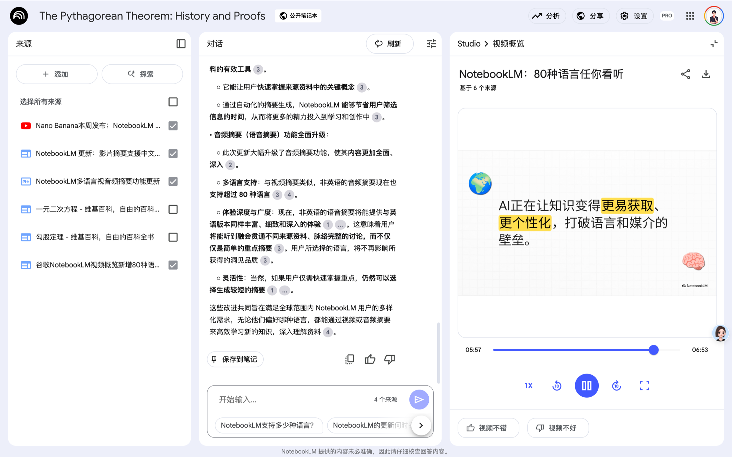The width and height of the screenshot is (732, 457).
Task: Enter fullscreen video mode
Action: tap(644, 386)
